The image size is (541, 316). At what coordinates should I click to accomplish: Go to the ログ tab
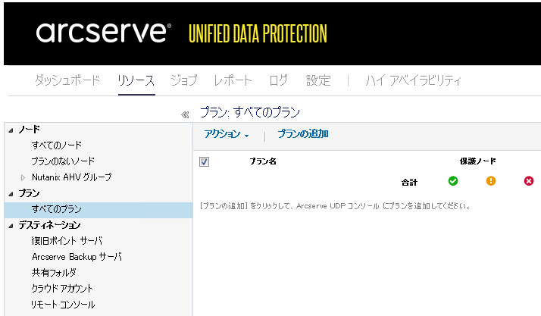[x=278, y=80]
